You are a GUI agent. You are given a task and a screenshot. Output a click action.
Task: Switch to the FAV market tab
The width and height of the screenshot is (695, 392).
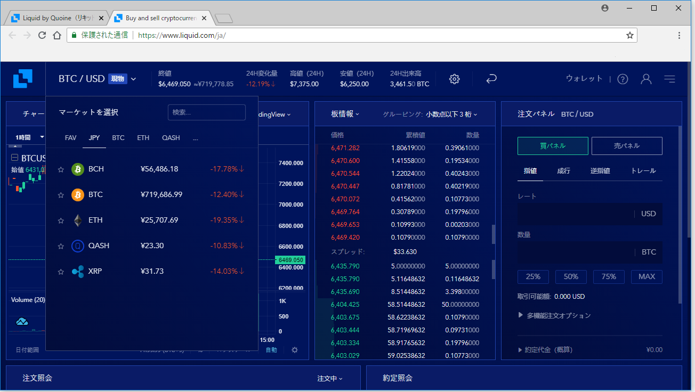click(x=70, y=137)
